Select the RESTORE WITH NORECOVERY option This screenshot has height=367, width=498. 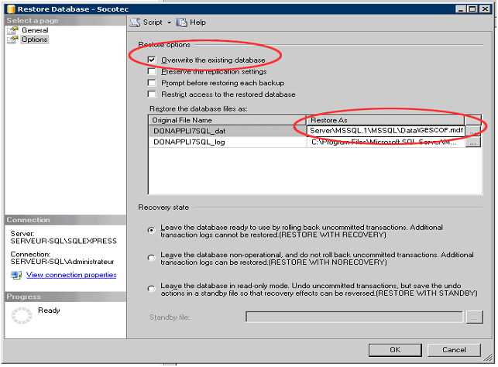tap(151, 258)
